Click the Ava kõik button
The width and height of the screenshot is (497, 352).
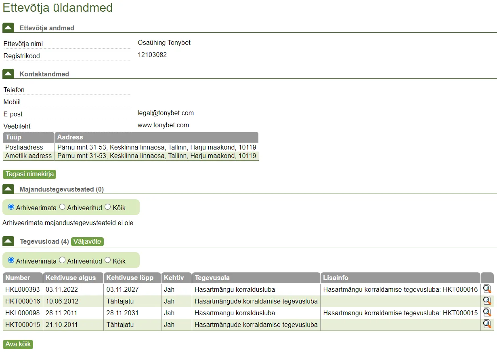tap(18, 344)
